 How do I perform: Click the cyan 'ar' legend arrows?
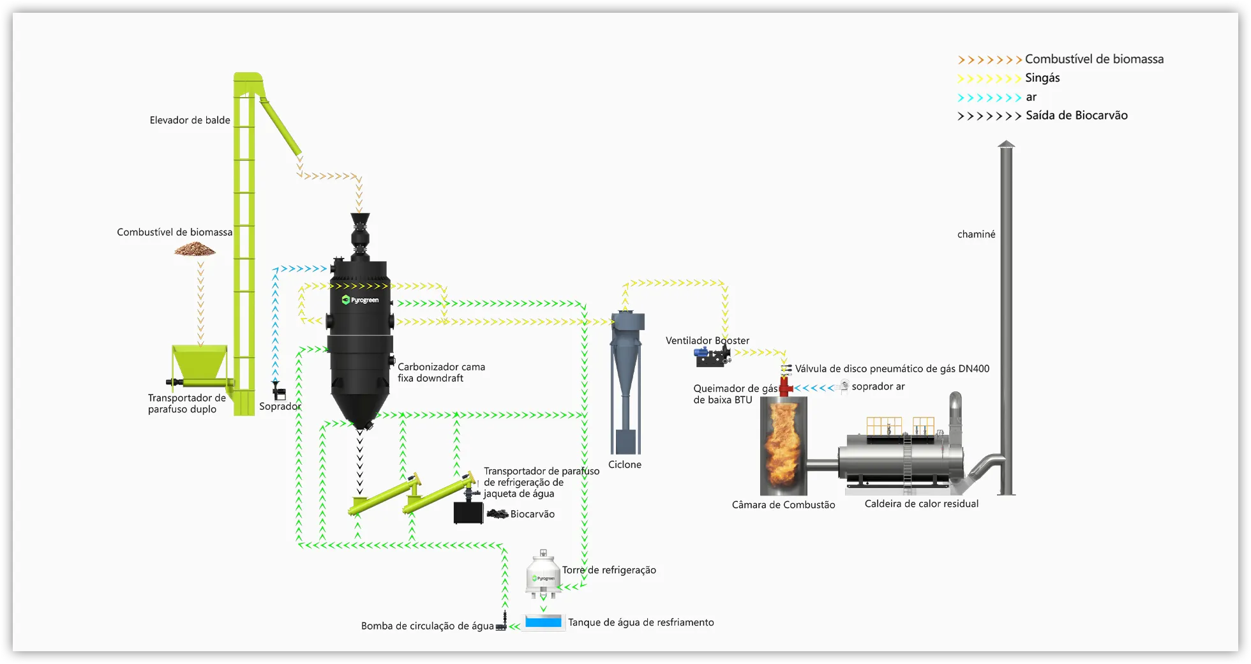coord(989,98)
